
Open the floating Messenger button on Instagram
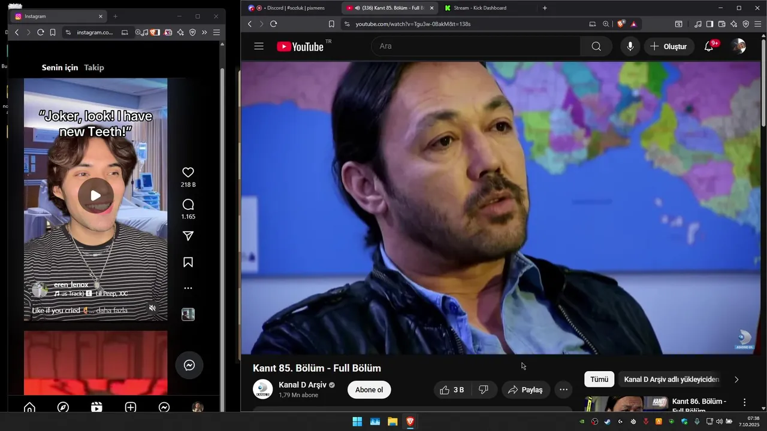(x=189, y=365)
